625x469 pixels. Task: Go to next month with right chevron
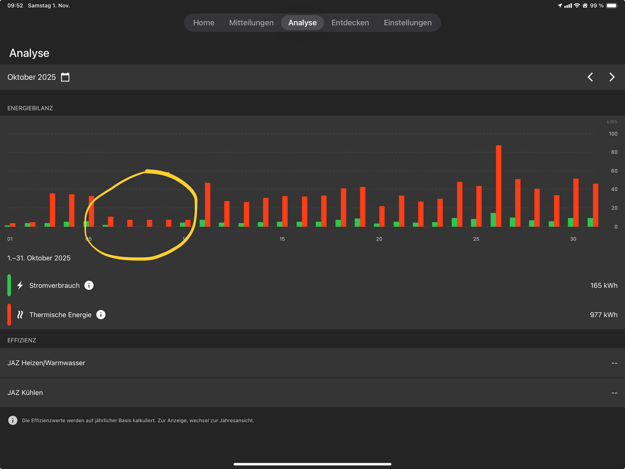(x=612, y=77)
